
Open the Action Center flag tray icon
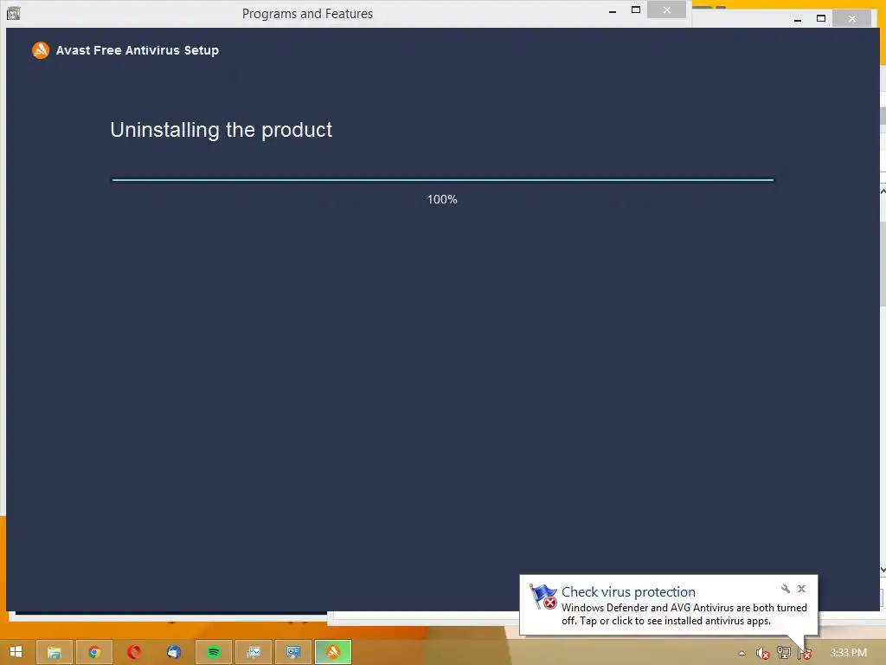coord(805,654)
